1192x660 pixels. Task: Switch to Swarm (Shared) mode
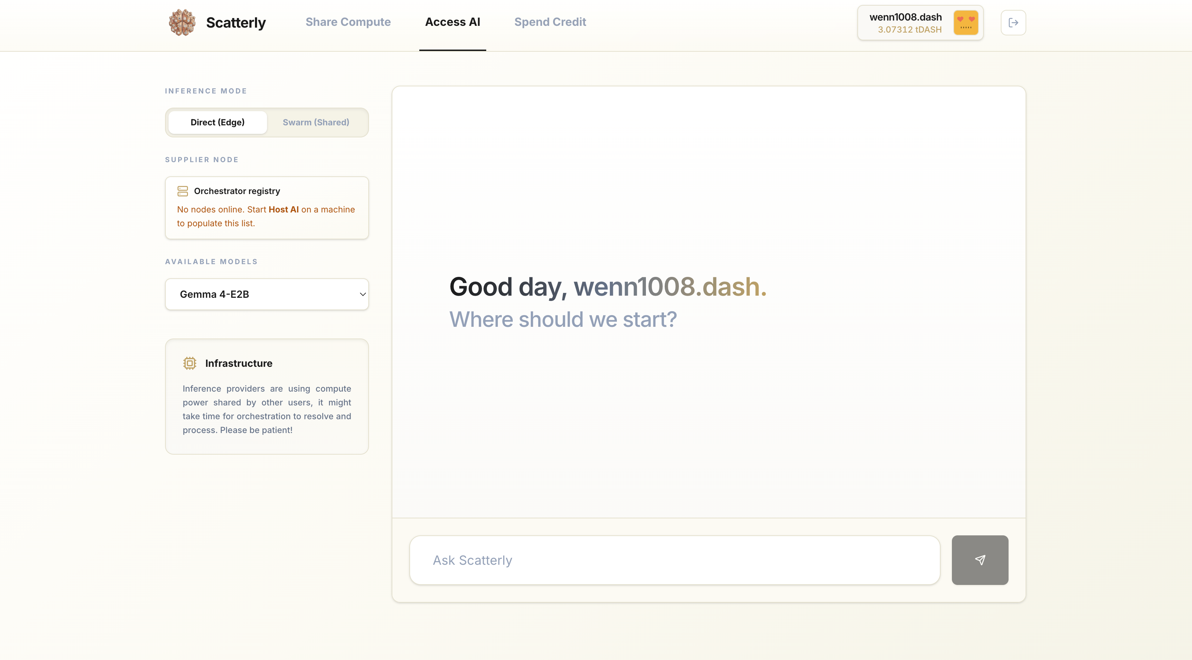(x=316, y=123)
